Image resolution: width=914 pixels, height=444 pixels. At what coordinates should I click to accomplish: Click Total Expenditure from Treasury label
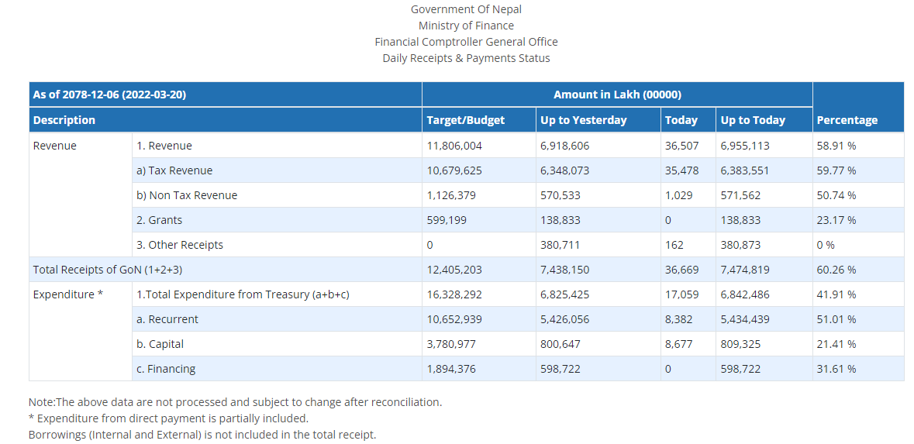pos(243,294)
